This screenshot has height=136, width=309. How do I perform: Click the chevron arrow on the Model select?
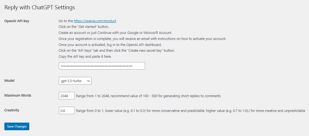click(x=88, y=81)
